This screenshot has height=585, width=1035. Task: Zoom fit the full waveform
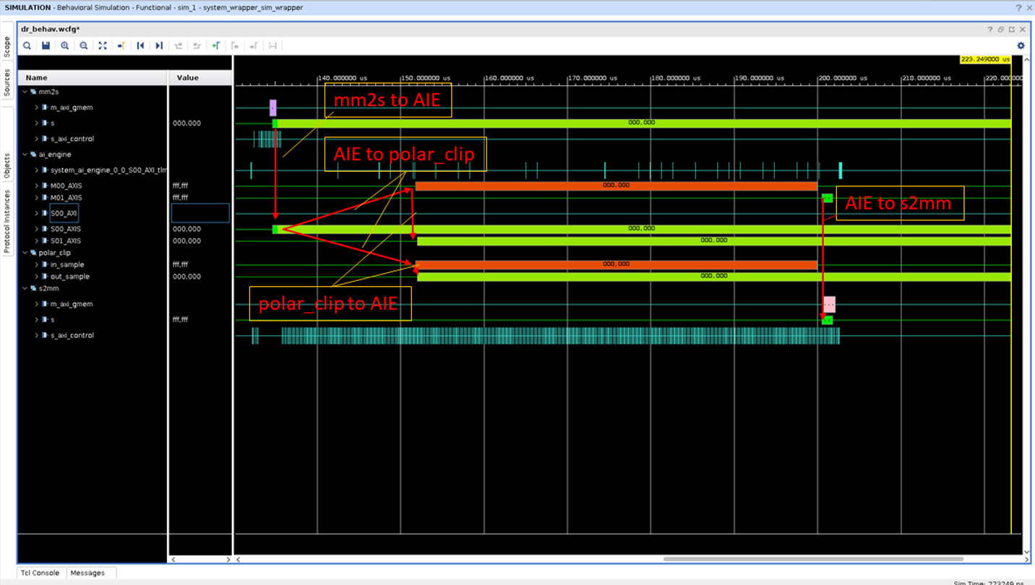(x=103, y=45)
